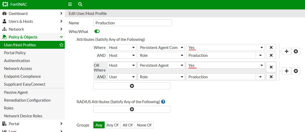
Task: Click the Name field containing Production
Action: tap(133, 23)
